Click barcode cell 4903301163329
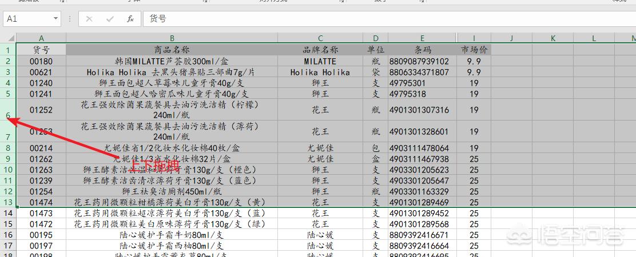The image size is (636, 257). pyautogui.click(x=422, y=191)
